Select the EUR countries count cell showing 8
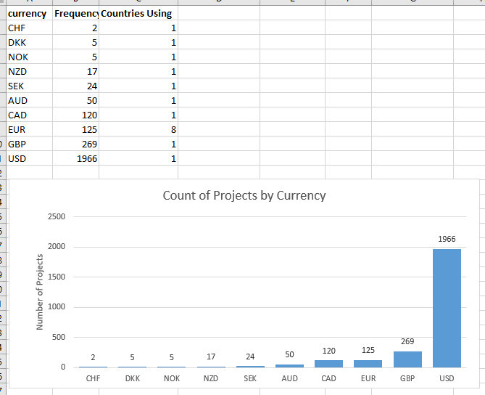Screen dimensions: 485x395 click(138, 130)
